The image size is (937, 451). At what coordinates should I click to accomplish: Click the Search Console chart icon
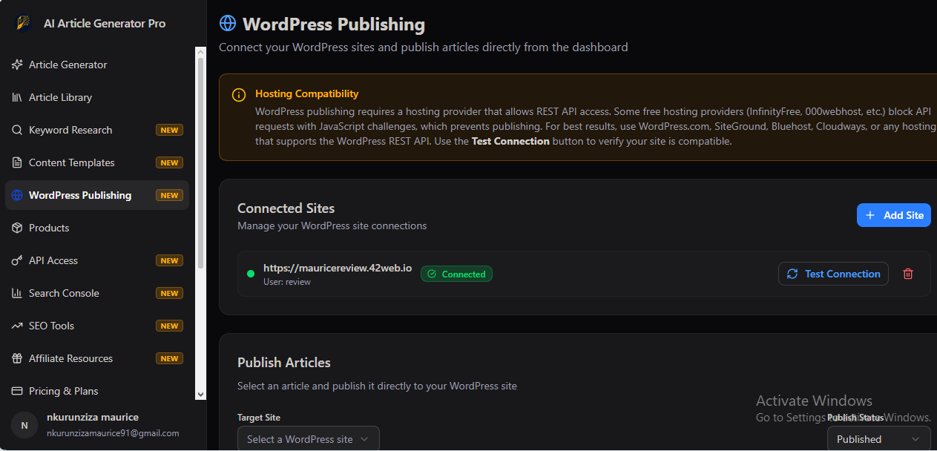point(17,293)
